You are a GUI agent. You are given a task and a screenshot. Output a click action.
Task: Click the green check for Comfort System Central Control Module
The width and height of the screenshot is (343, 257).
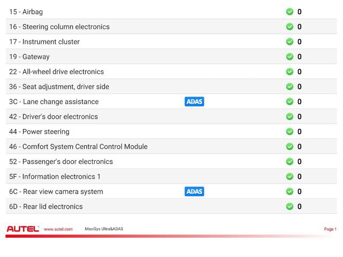pyautogui.click(x=289, y=146)
